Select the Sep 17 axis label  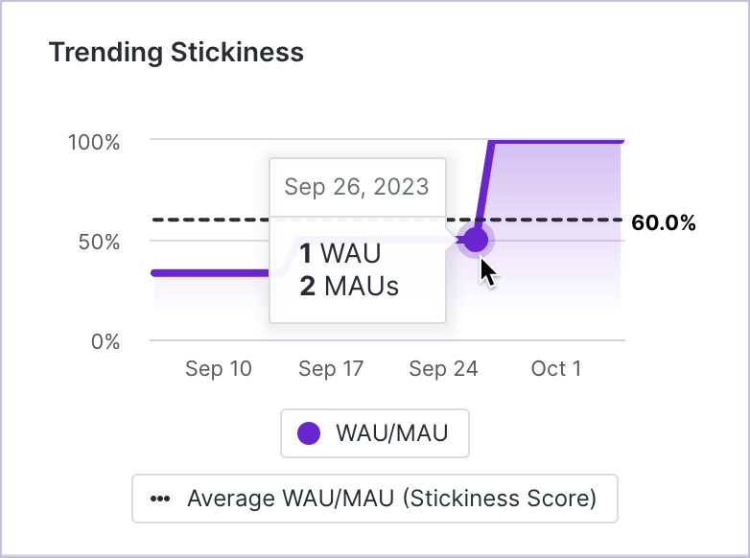331,369
